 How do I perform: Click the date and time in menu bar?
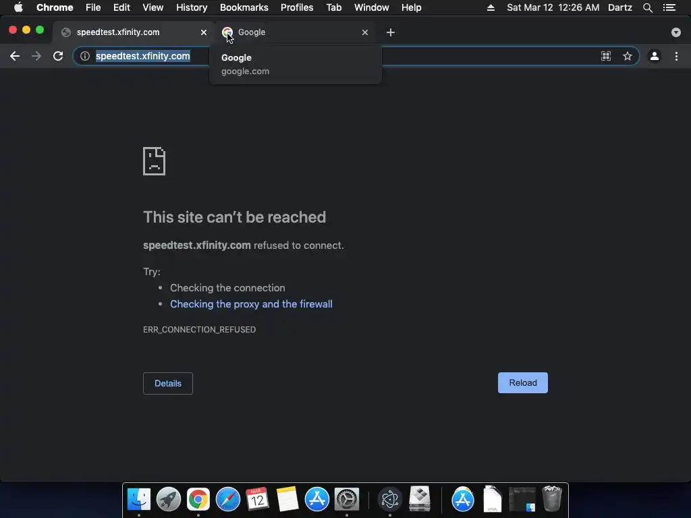pyautogui.click(x=553, y=7)
